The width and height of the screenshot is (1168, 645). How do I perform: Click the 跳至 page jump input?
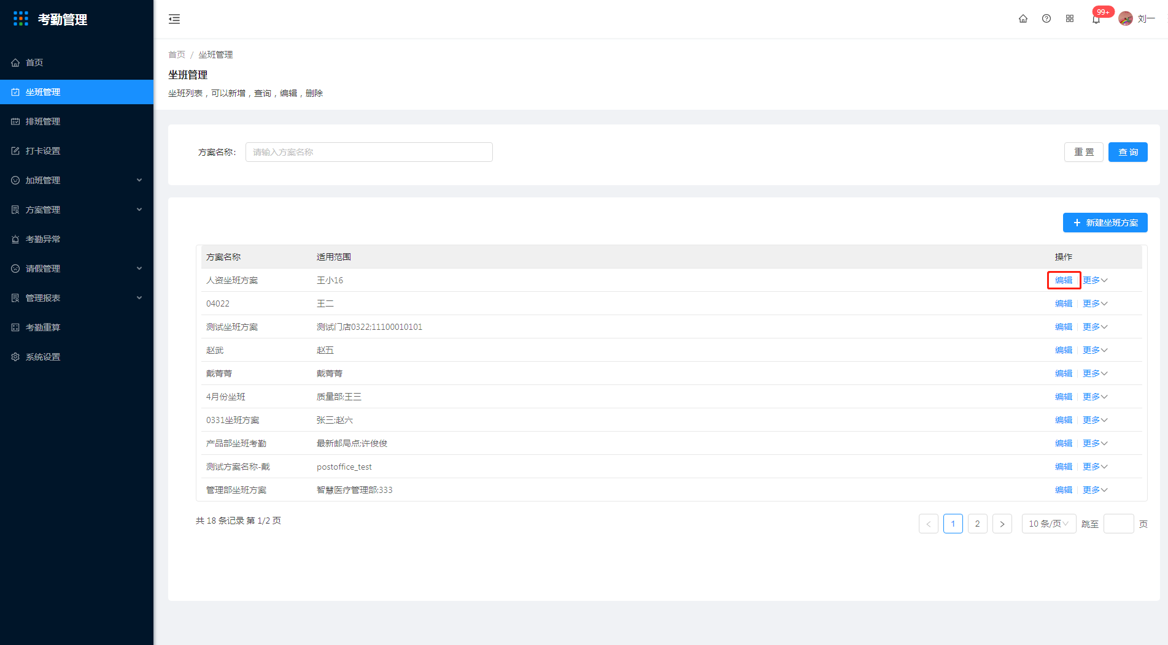(1118, 524)
